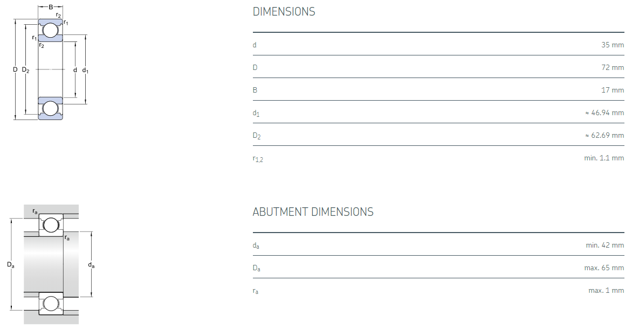Click the 72 mm value
The height and width of the screenshot is (330, 639).
point(613,67)
